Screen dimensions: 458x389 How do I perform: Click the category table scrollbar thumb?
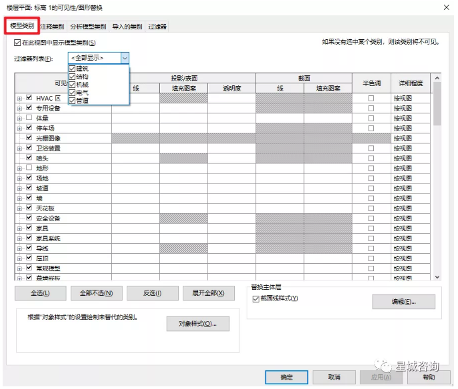click(x=437, y=104)
